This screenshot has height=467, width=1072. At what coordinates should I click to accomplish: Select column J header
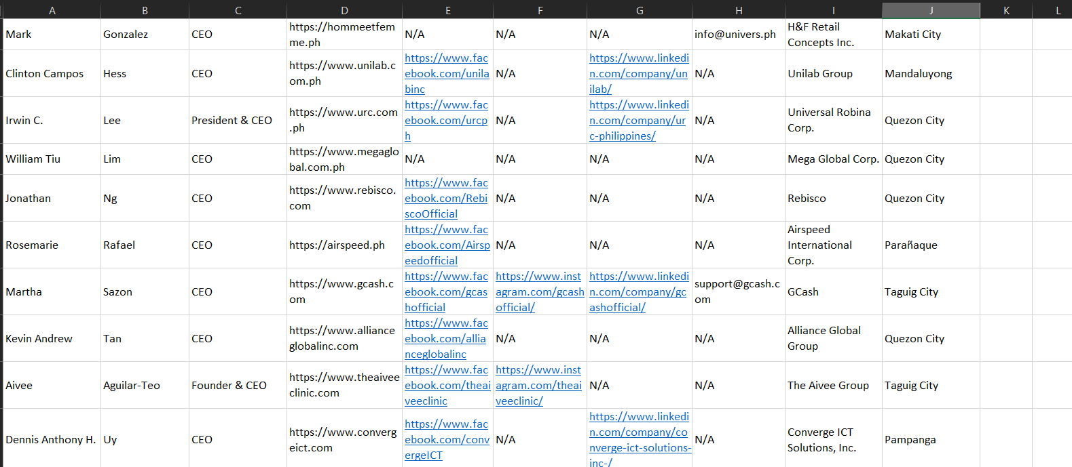tap(931, 10)
